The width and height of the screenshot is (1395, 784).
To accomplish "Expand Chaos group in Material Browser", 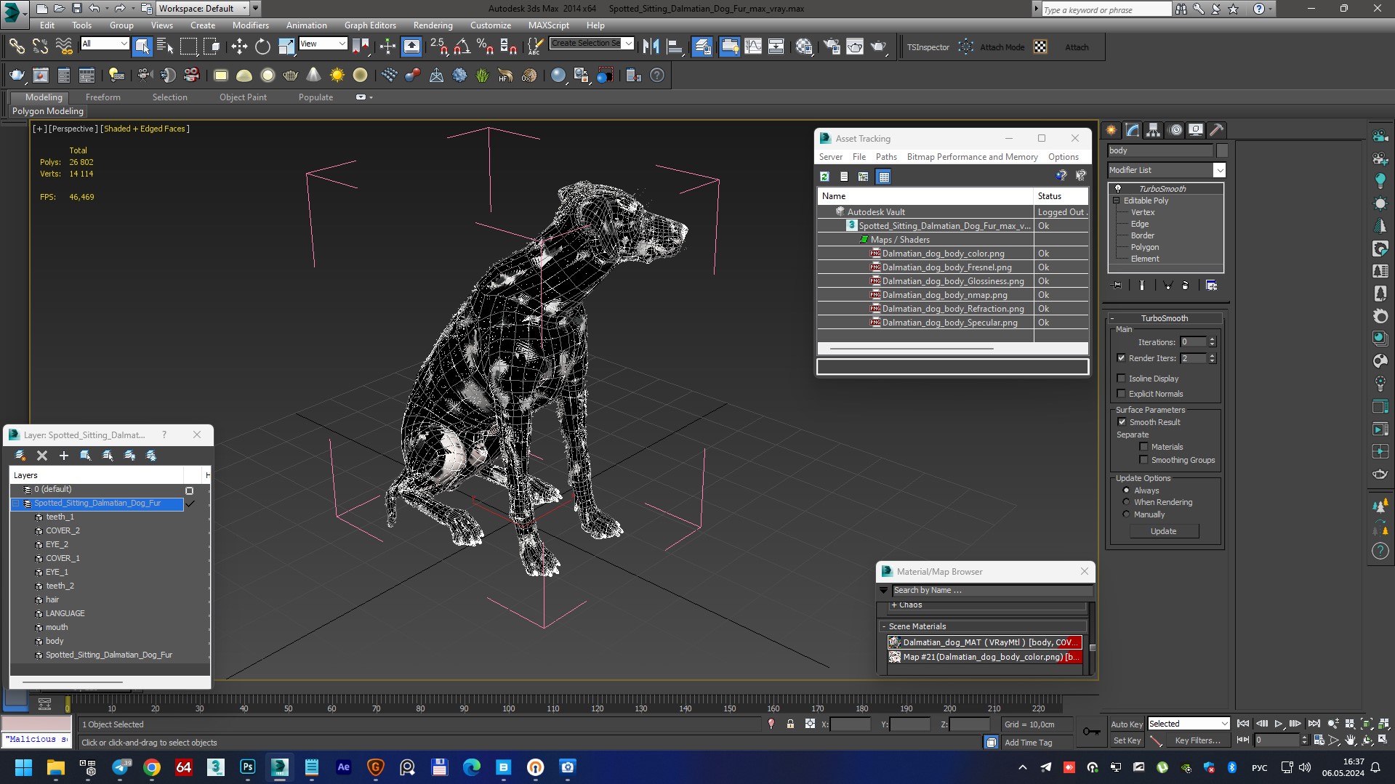I will click(894, 605).
